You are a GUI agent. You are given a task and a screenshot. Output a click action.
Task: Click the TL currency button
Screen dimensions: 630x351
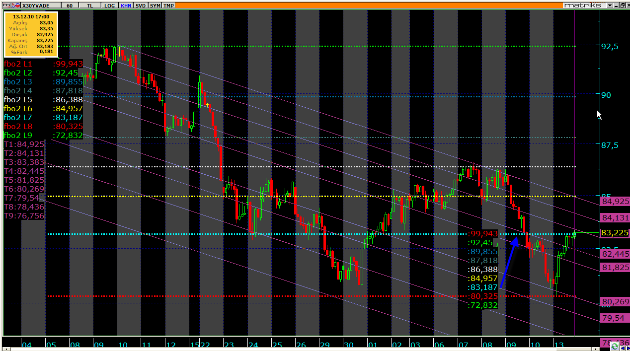pyautogui.click(x=89, y=5)
